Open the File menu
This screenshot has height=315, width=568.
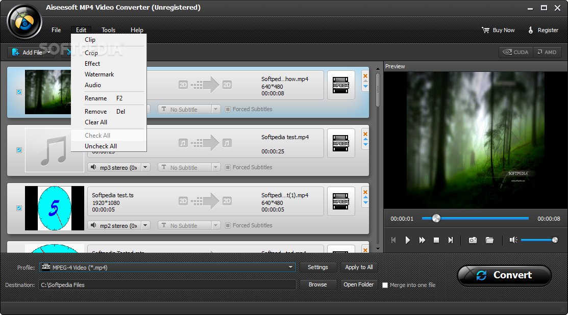point(56,30)
